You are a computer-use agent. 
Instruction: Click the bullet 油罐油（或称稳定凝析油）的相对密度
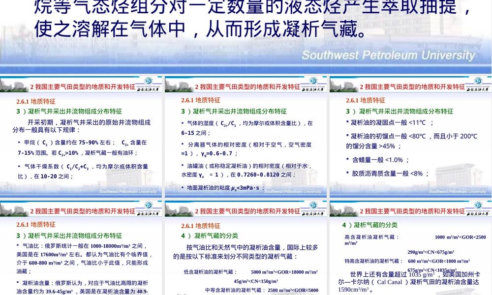point(246,170)
